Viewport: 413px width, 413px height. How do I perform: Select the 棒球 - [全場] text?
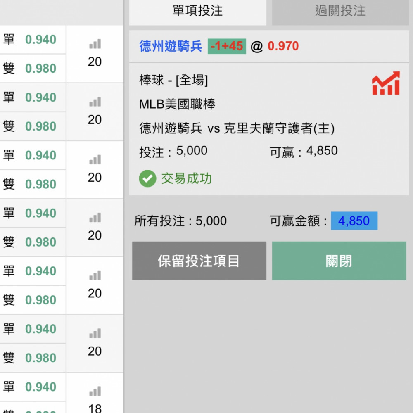[x=173, y=80]
